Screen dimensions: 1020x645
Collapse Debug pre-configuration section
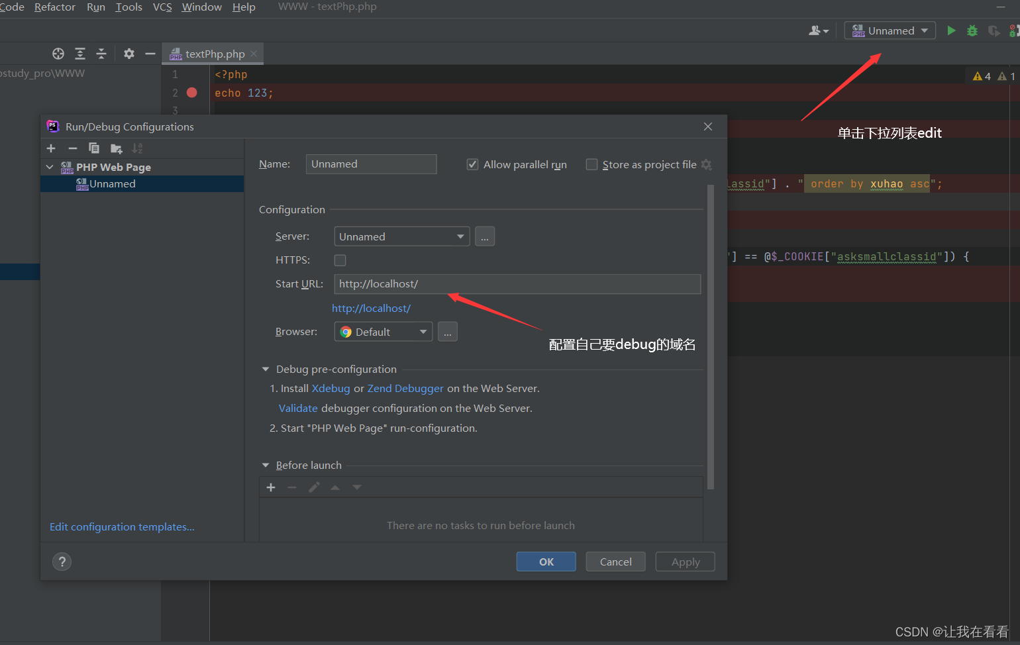[266, 370]
